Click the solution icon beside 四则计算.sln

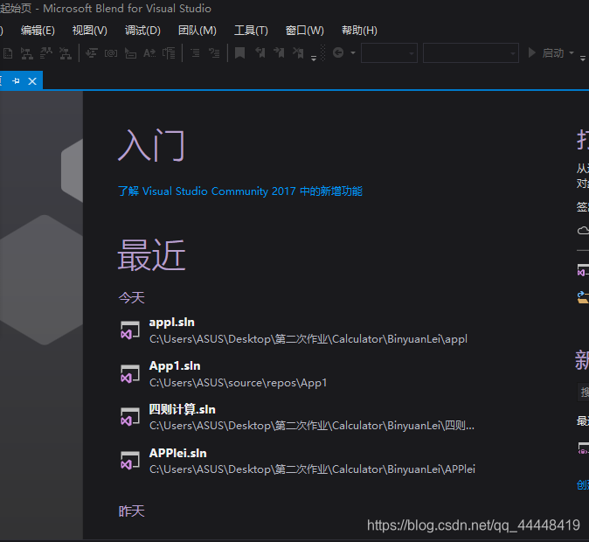pos(130,418)
